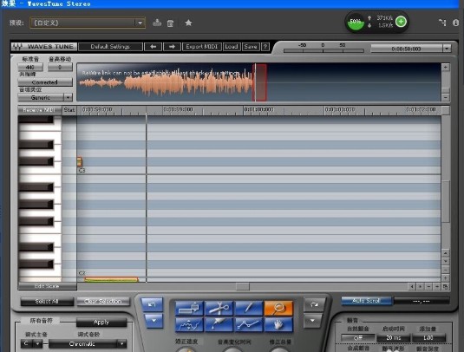Click the piano roll vertical scroll up arrow
The width and height of the screenshot is (464, 352).
446,253
